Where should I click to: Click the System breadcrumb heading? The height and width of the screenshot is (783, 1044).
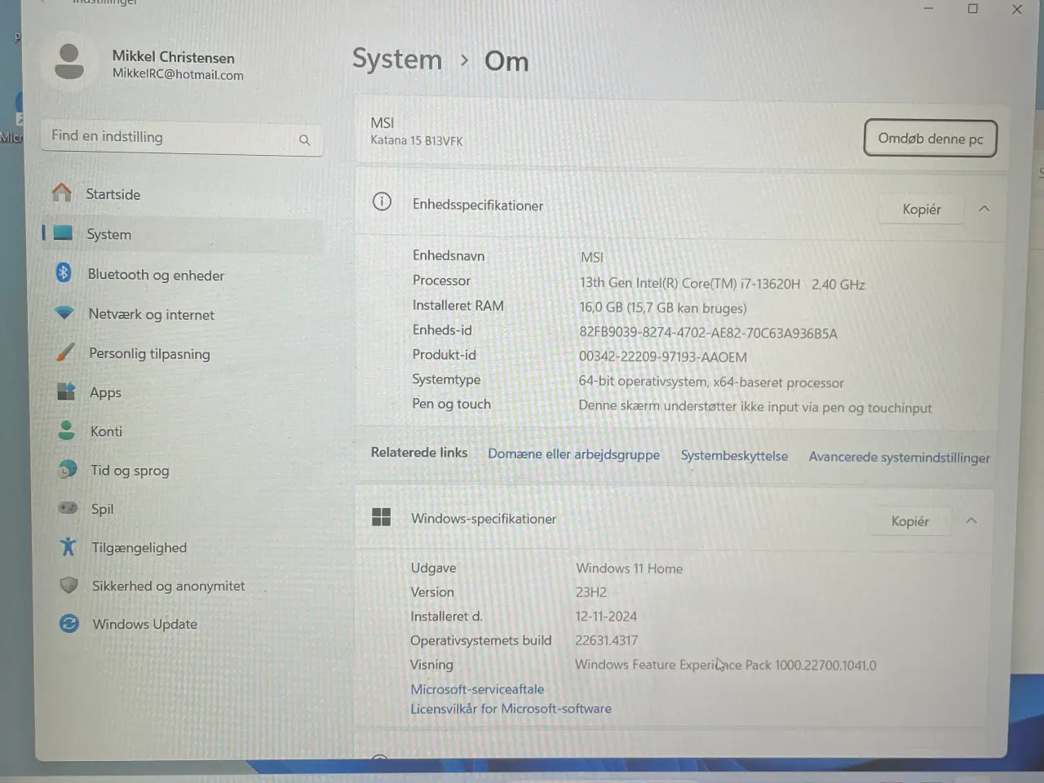(397, 59)
